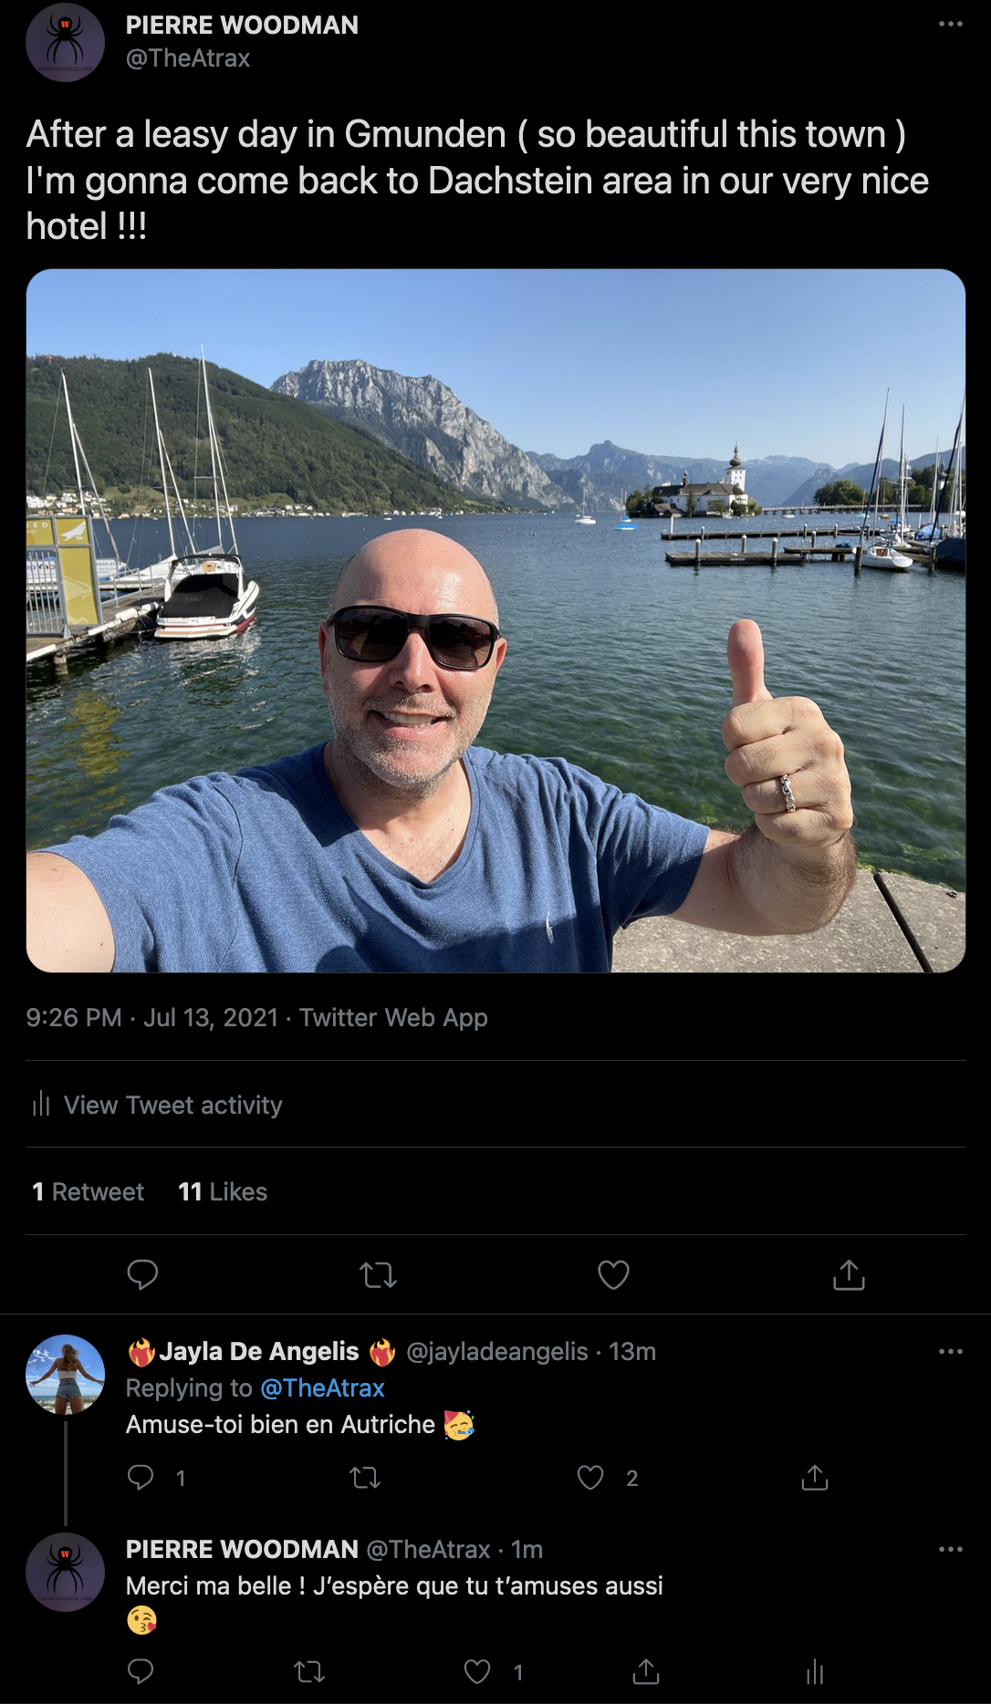
Task: Reply to the main tweet
Action: (x=142, y=1273)
